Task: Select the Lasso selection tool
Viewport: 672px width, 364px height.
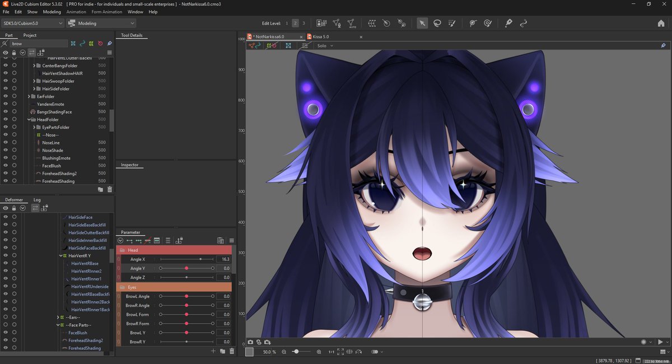Action: click(437, 23)
